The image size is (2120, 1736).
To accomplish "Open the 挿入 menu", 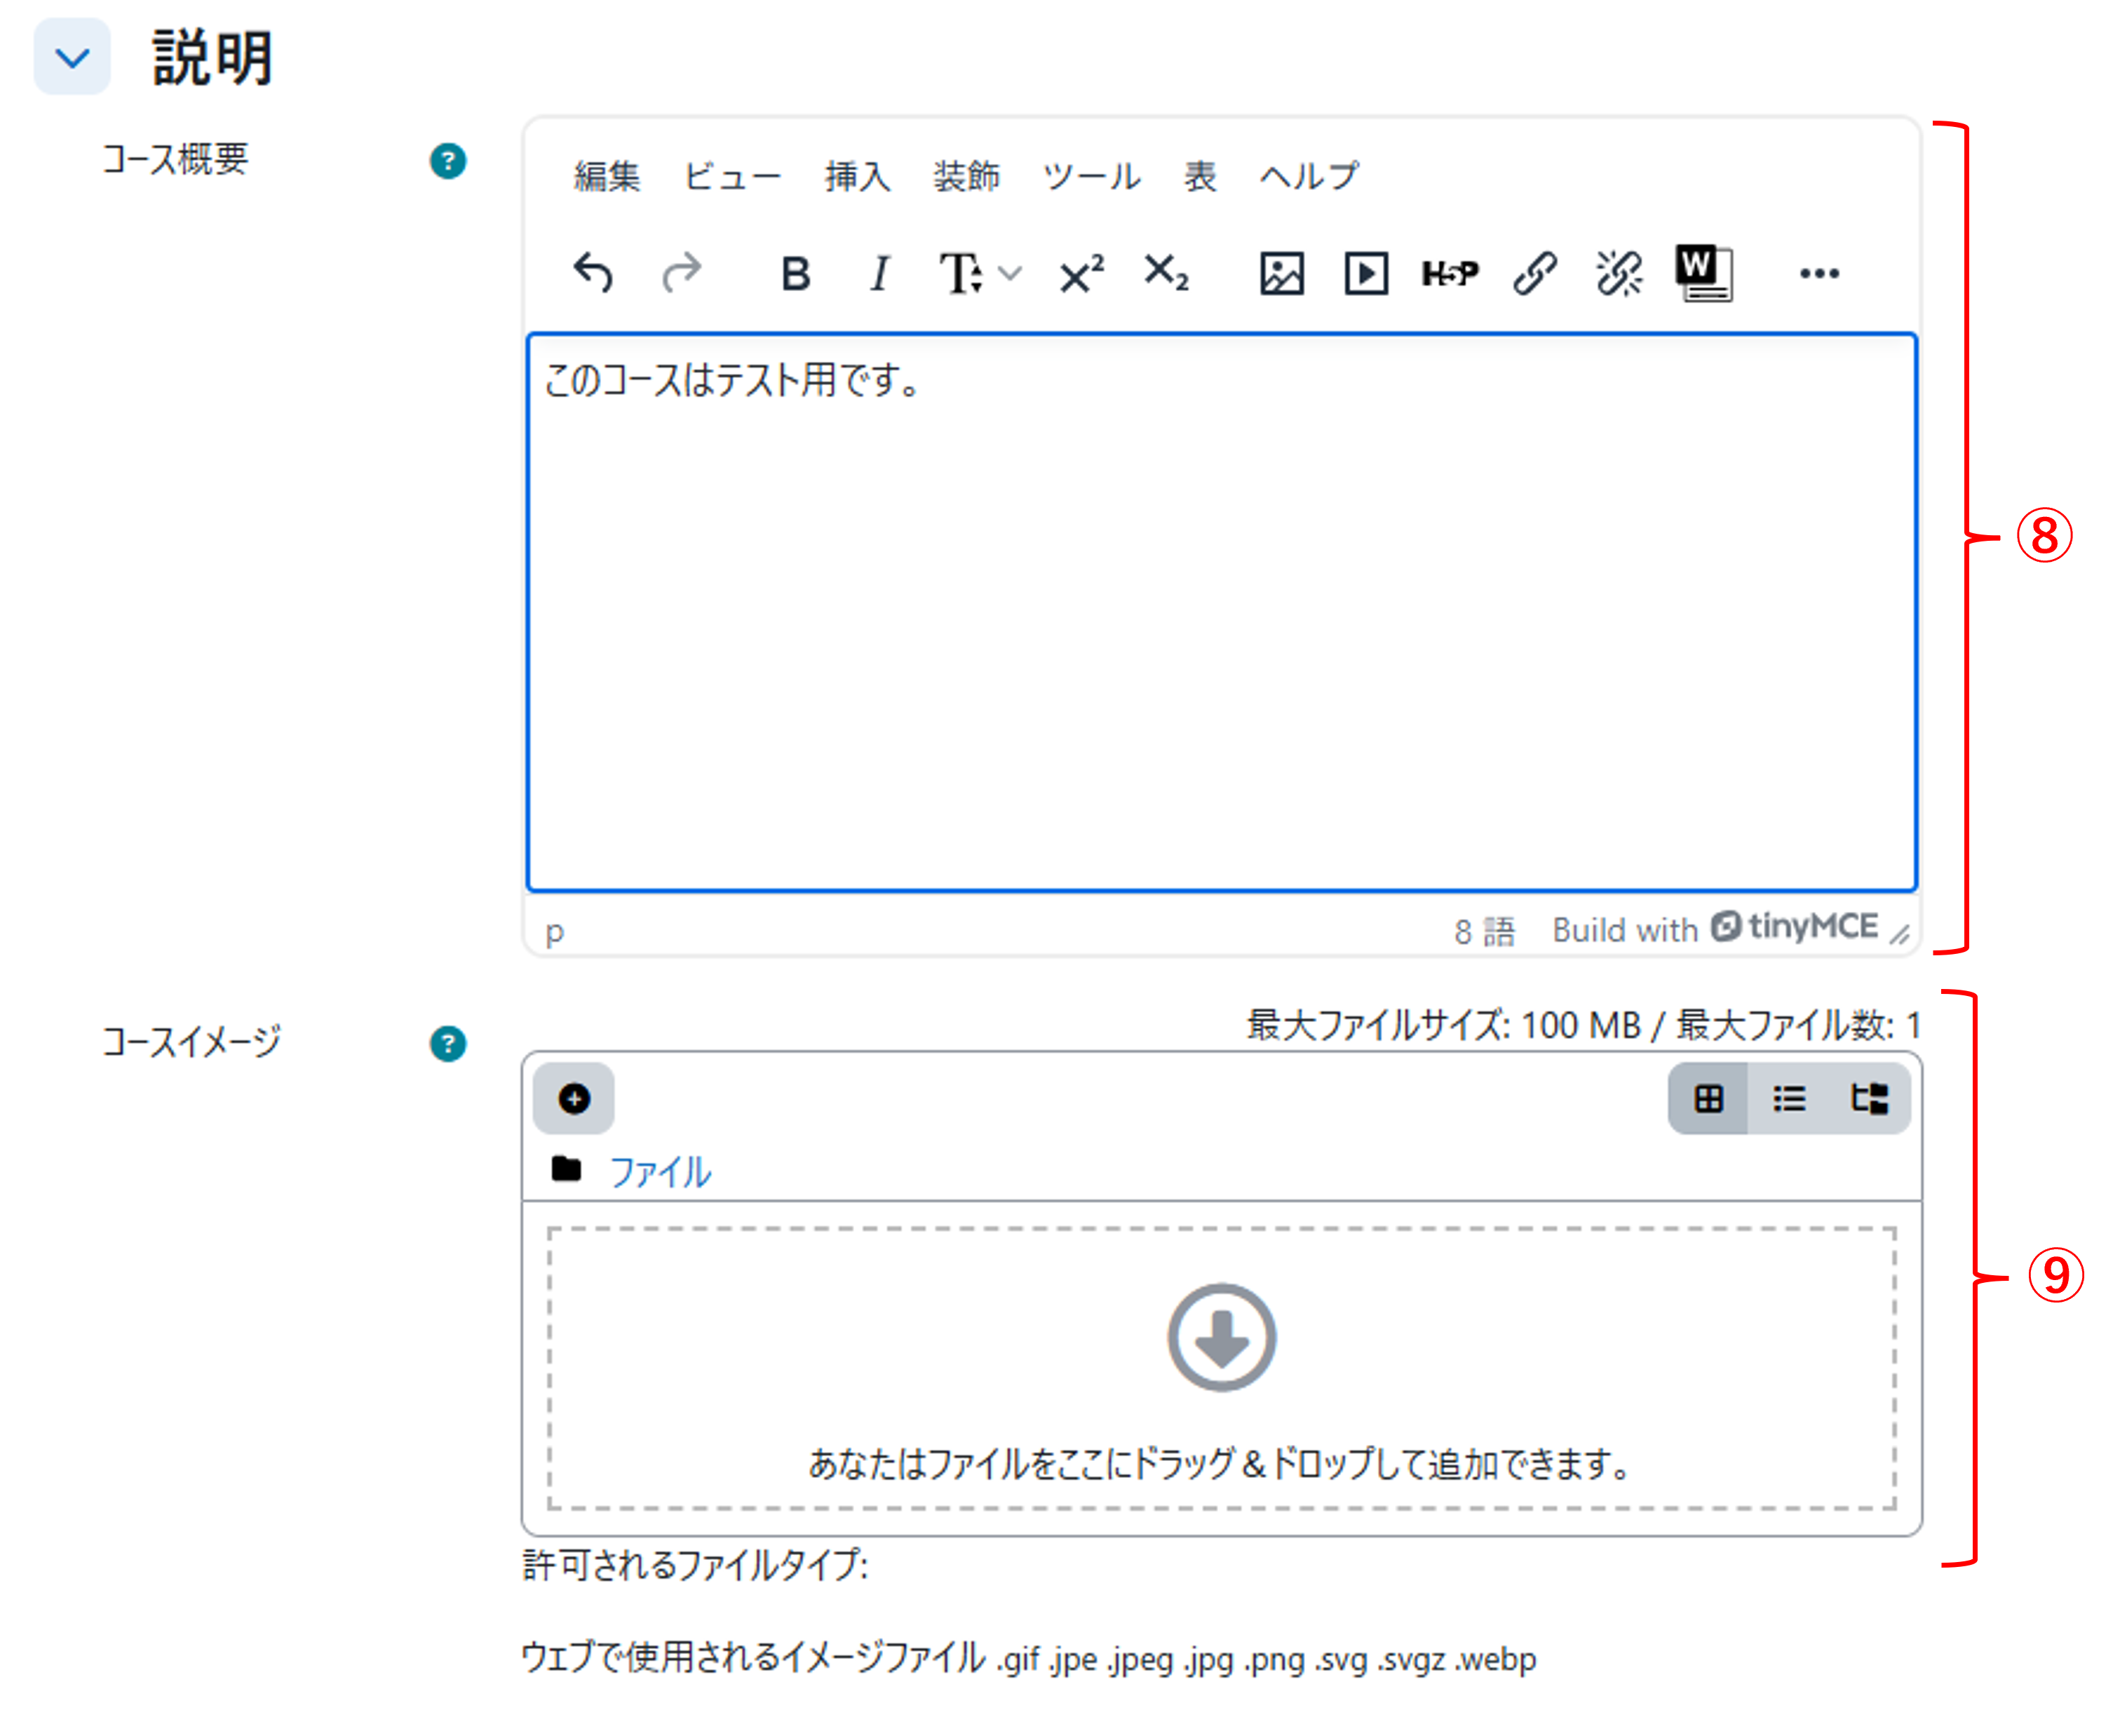I will [x=857, y=176].
